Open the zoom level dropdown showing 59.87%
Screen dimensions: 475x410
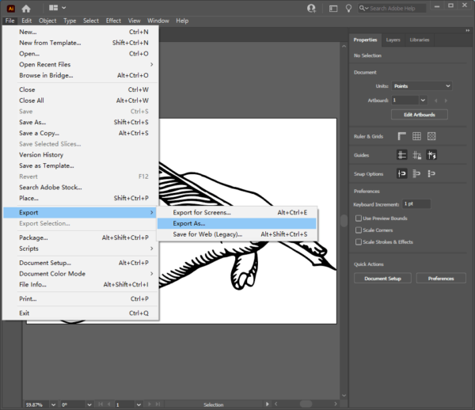coord(53,404)
